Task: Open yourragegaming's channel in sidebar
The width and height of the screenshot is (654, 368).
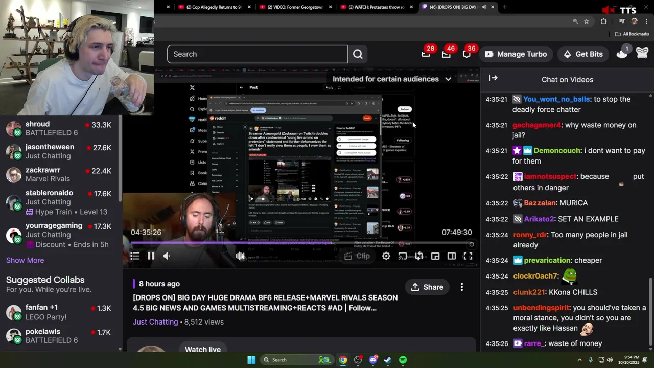Action: tap(61, 235)
